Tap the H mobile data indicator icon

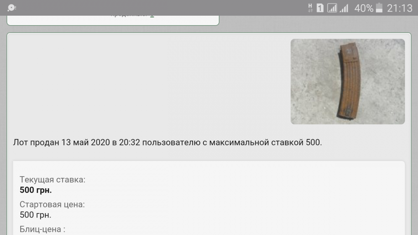pyautogui.click(x=310, y=8)
